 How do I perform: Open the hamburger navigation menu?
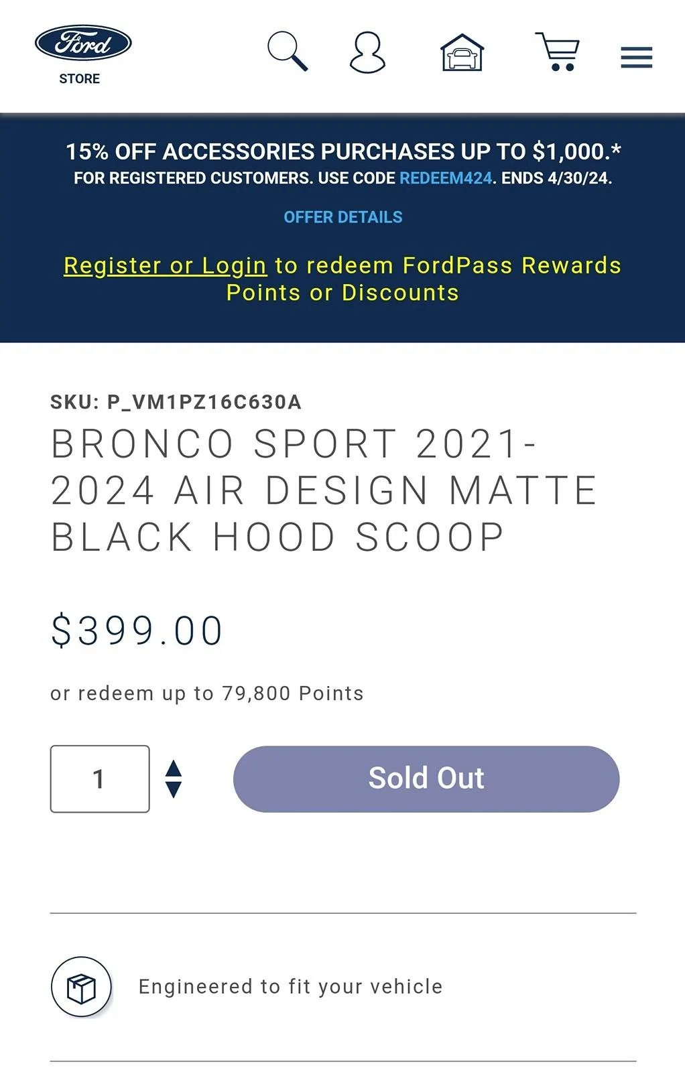click(x=635, y=57)
